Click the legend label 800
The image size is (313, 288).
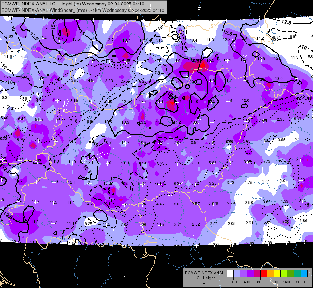260,282
